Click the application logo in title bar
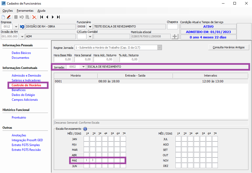The width and height of the screenshot is (252, 173). (x=3, y=3)
